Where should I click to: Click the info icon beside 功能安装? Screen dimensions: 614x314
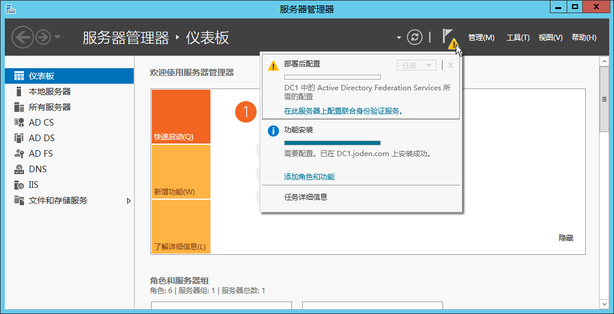[x=273, y=131]
